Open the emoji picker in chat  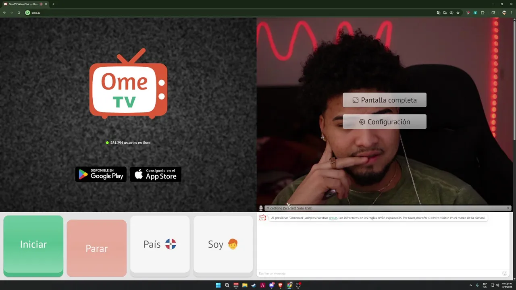(x=505, y=273)
